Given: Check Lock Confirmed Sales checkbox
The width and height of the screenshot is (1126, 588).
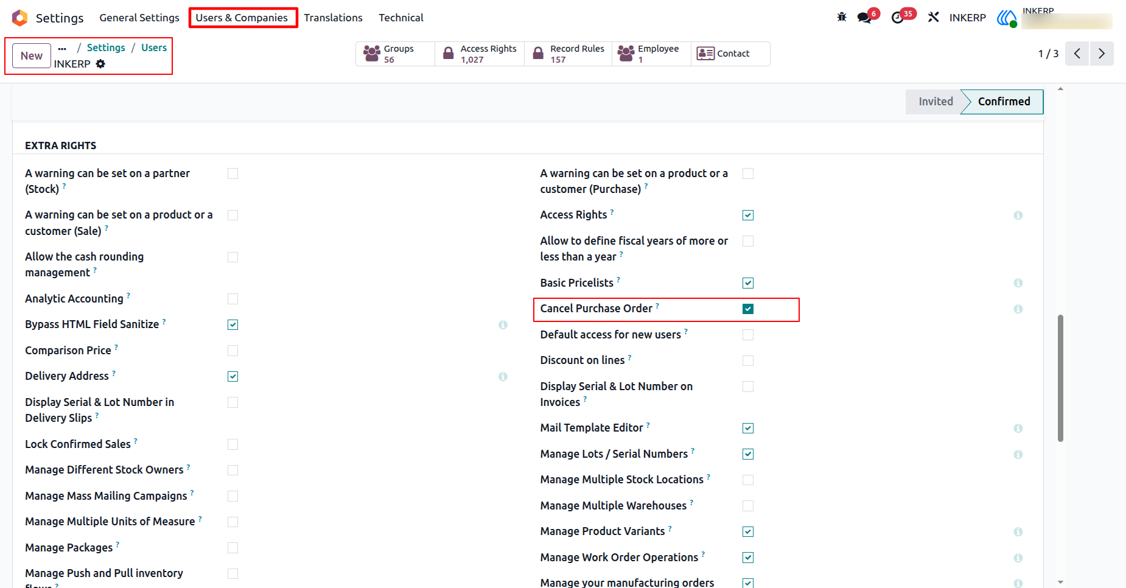Looking at the screenshot, I should pyautogui.click(x=233, y=444).
